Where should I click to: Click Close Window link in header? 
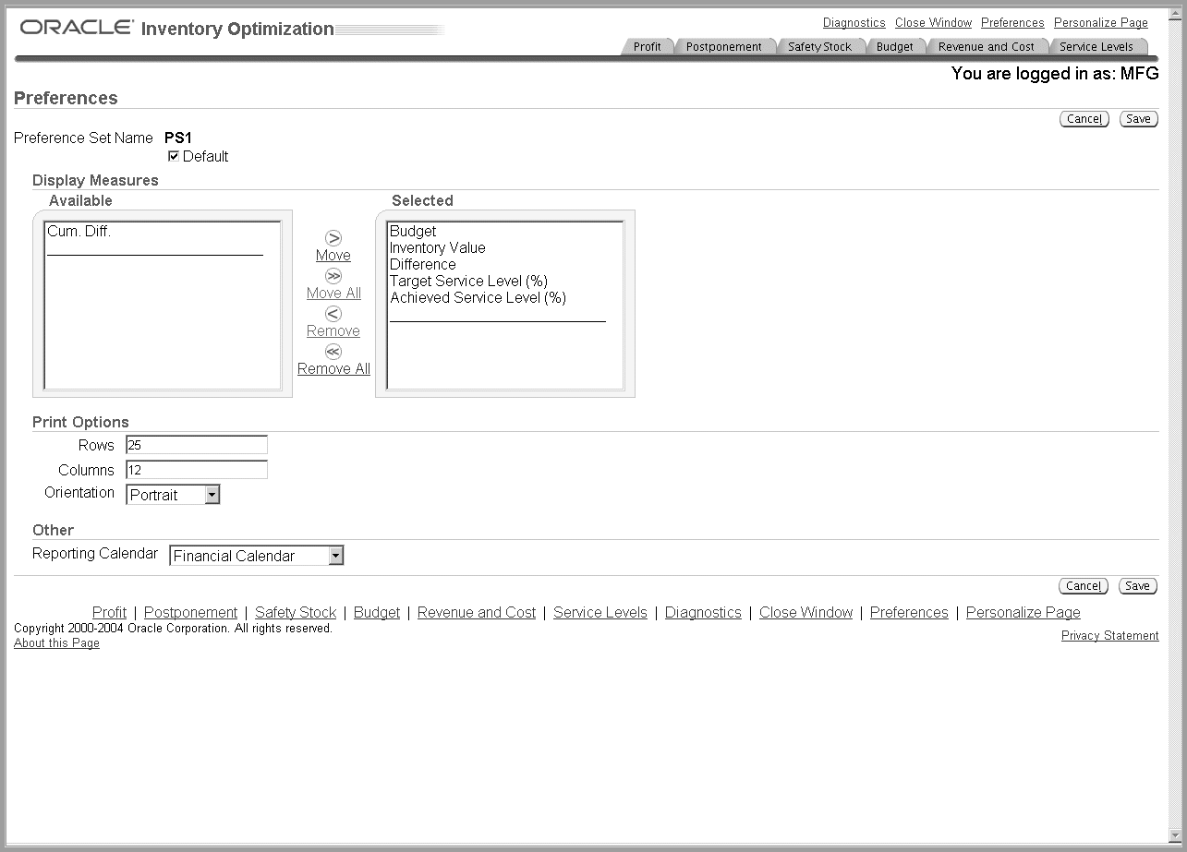(933, 23)
